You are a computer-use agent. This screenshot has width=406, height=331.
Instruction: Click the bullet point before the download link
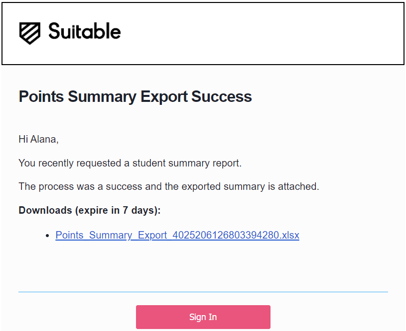pos(47,236)
